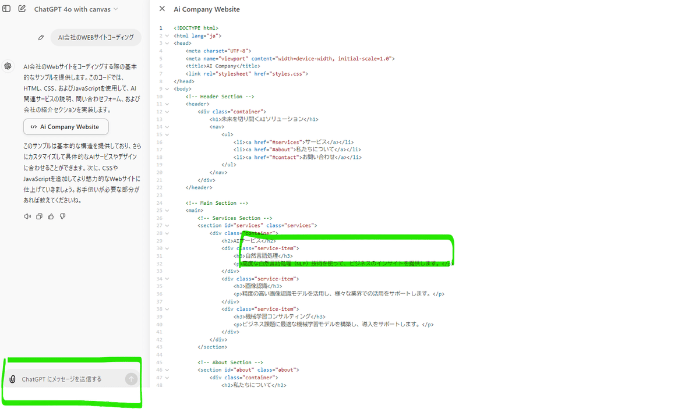
Task: Rate the response with thumbs up
Action: (x=51, y=216)
